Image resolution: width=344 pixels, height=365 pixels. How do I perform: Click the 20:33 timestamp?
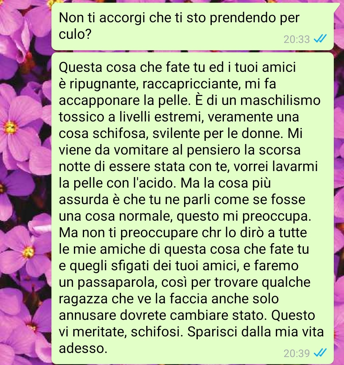(x=297, y=39)
